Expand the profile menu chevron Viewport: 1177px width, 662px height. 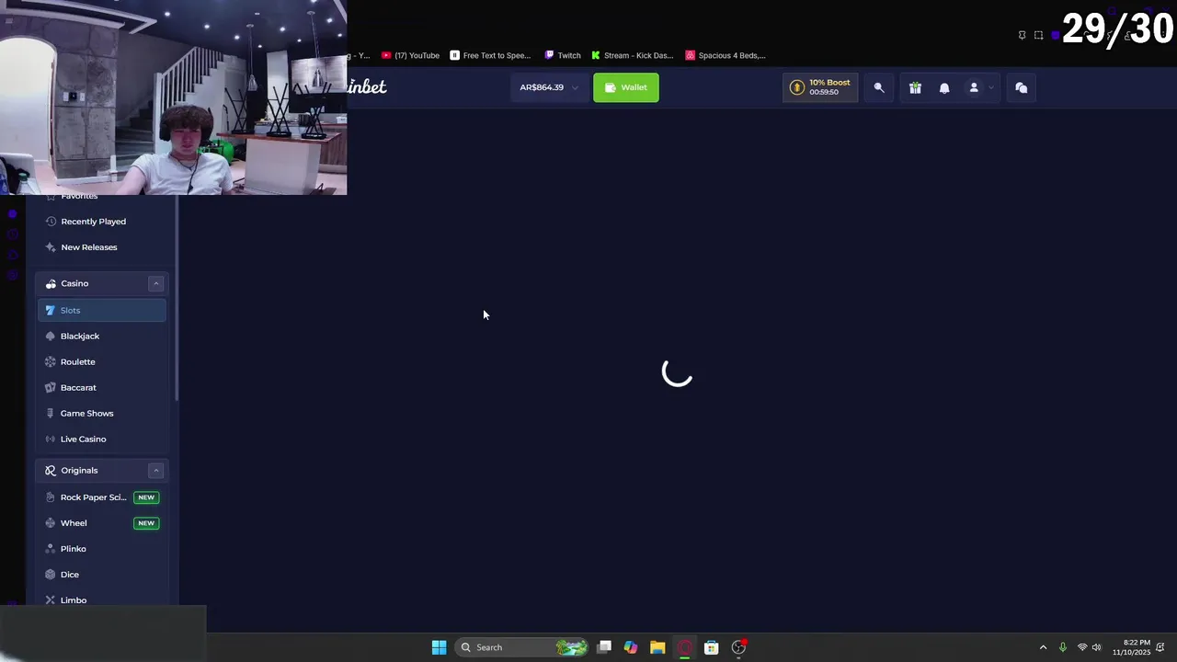990,88
